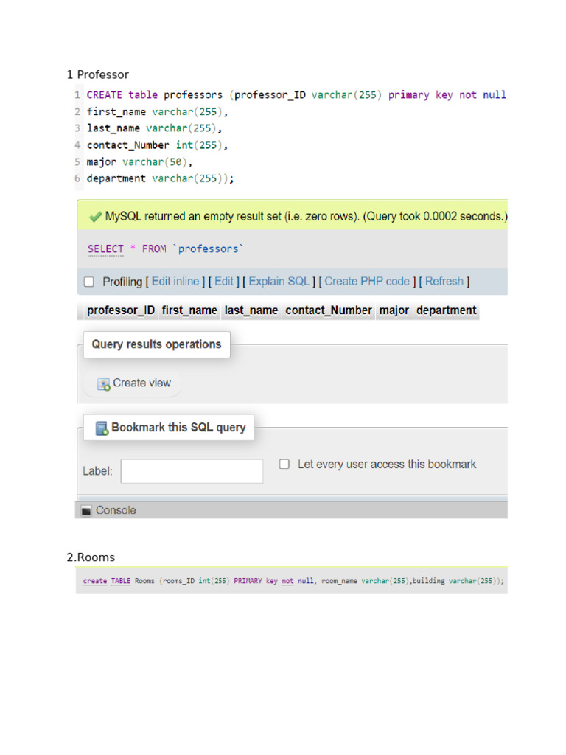Click the Create view table icon
Image resolution: width=566 pixels, height=755 pixels.
point(103,383)
